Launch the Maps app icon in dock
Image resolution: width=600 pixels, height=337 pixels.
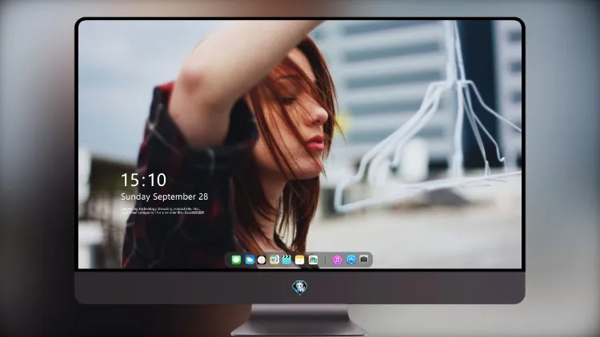274,260
